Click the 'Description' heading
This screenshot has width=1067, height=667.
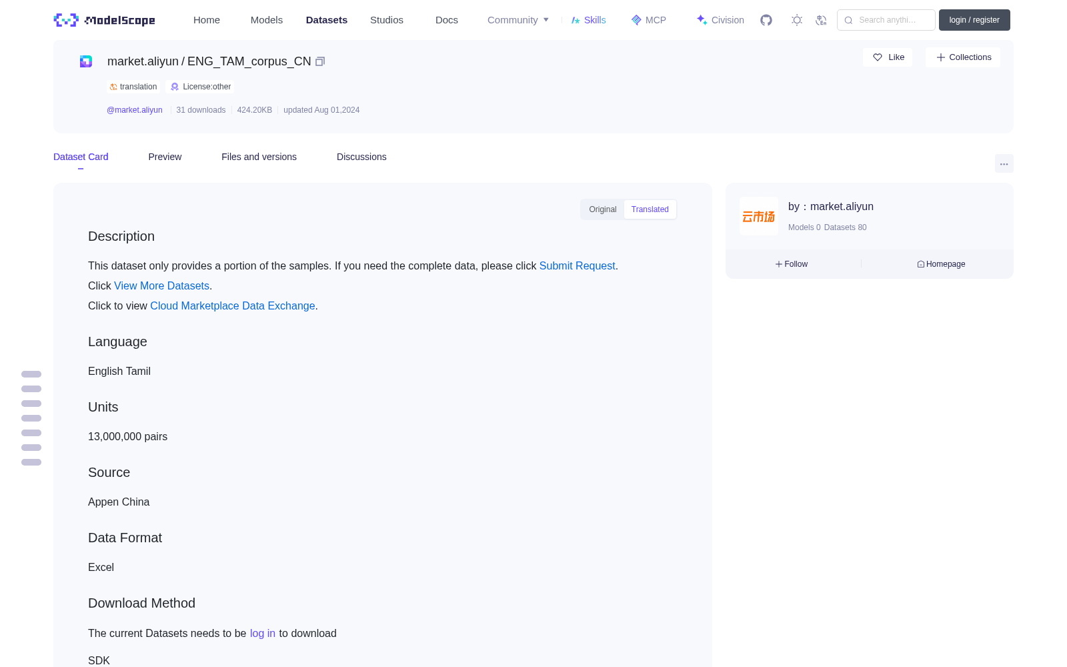121,236
